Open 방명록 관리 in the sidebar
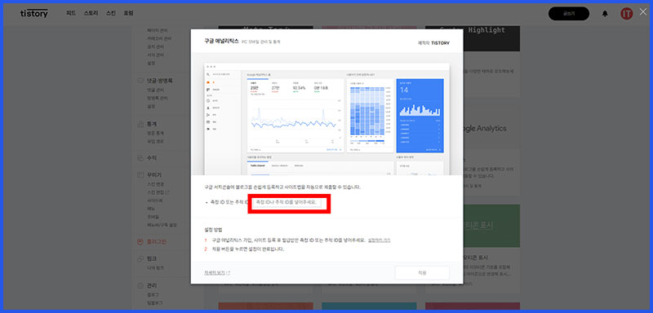Image resolution: width=653 pixels, height=313 pixels. 158,98
